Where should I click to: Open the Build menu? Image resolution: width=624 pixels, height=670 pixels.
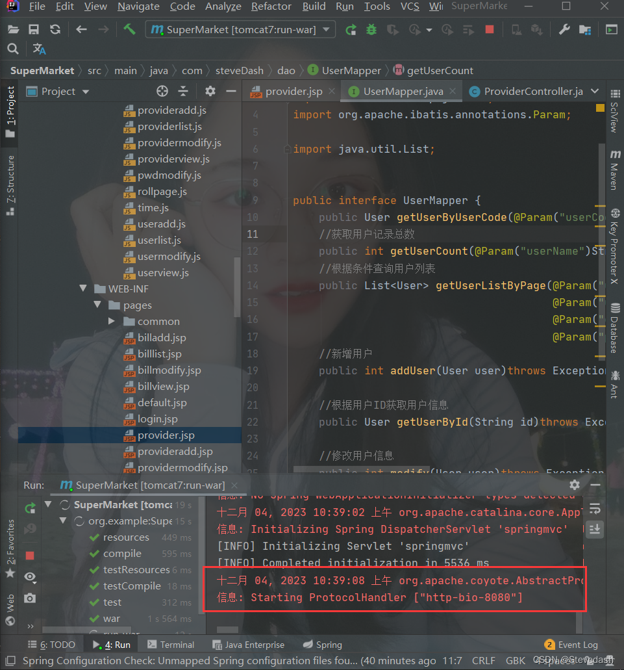point(314,6)
